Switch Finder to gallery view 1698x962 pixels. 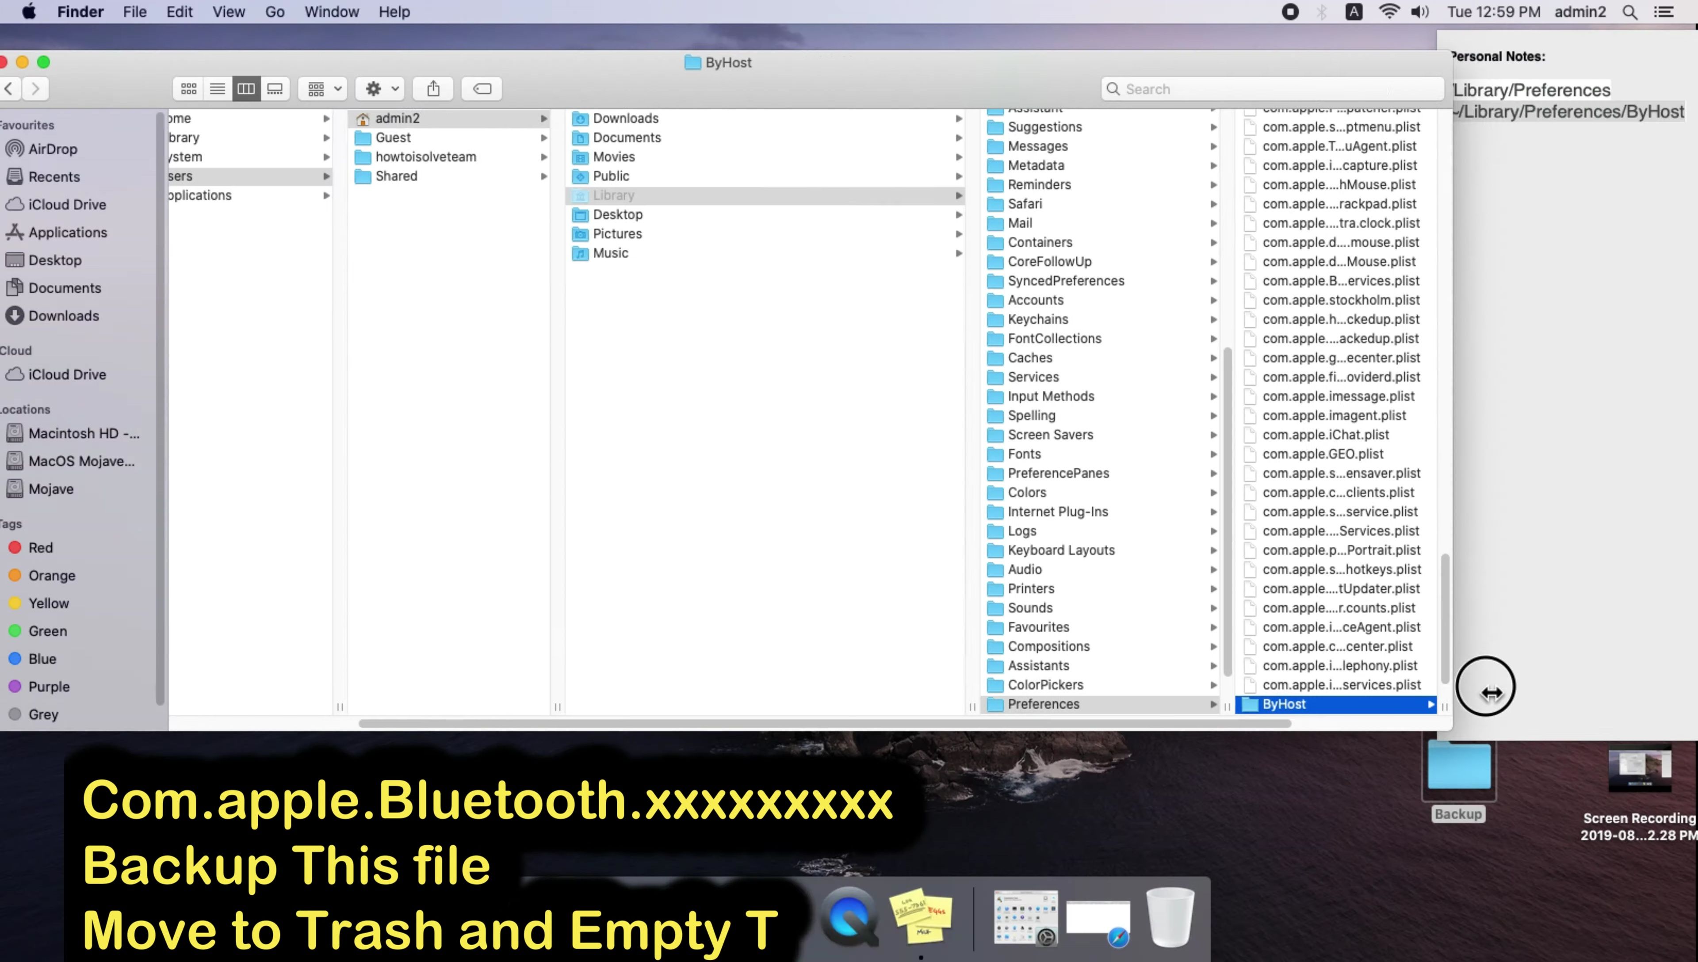[x=275, y=88]
